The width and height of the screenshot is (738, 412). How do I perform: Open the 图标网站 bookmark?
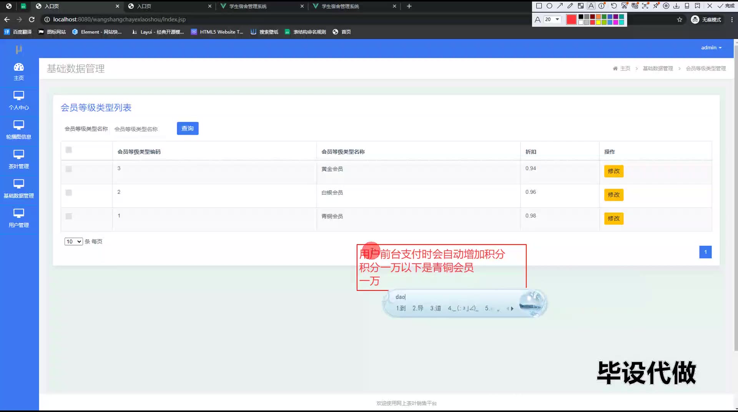pyautogui.click(x=52, y=32)
